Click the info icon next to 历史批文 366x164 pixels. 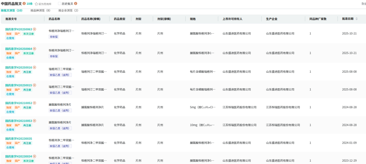(x=76, y=3)
